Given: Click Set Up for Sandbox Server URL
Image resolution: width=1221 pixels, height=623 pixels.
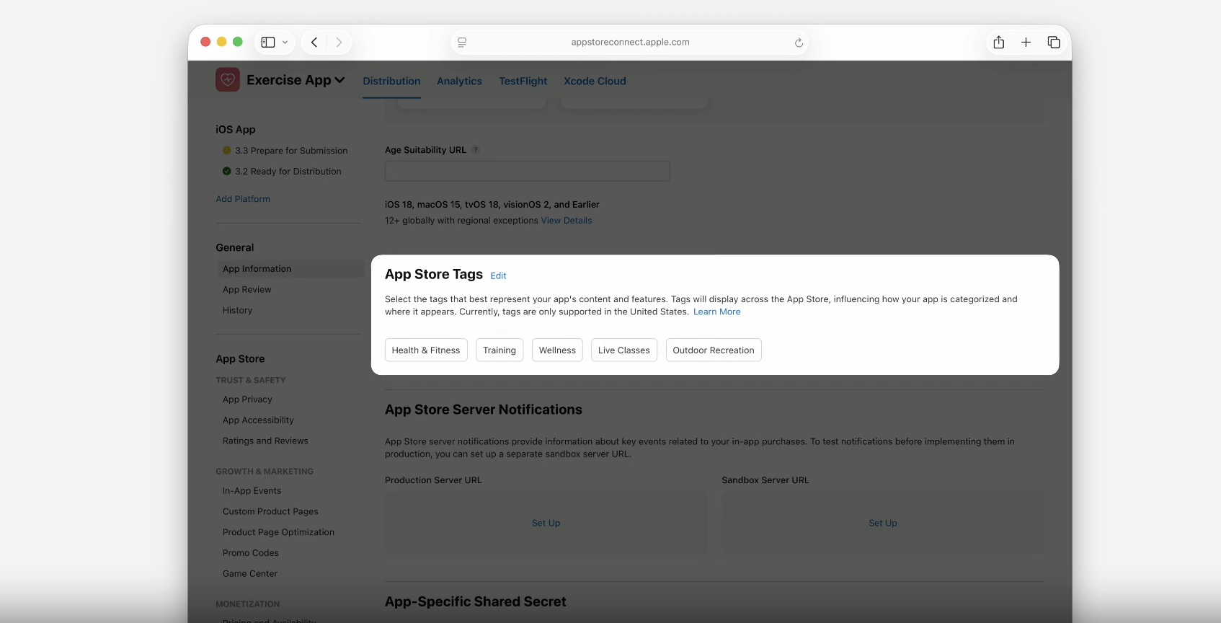Looking at the screenshot, I should click(883, 523).
